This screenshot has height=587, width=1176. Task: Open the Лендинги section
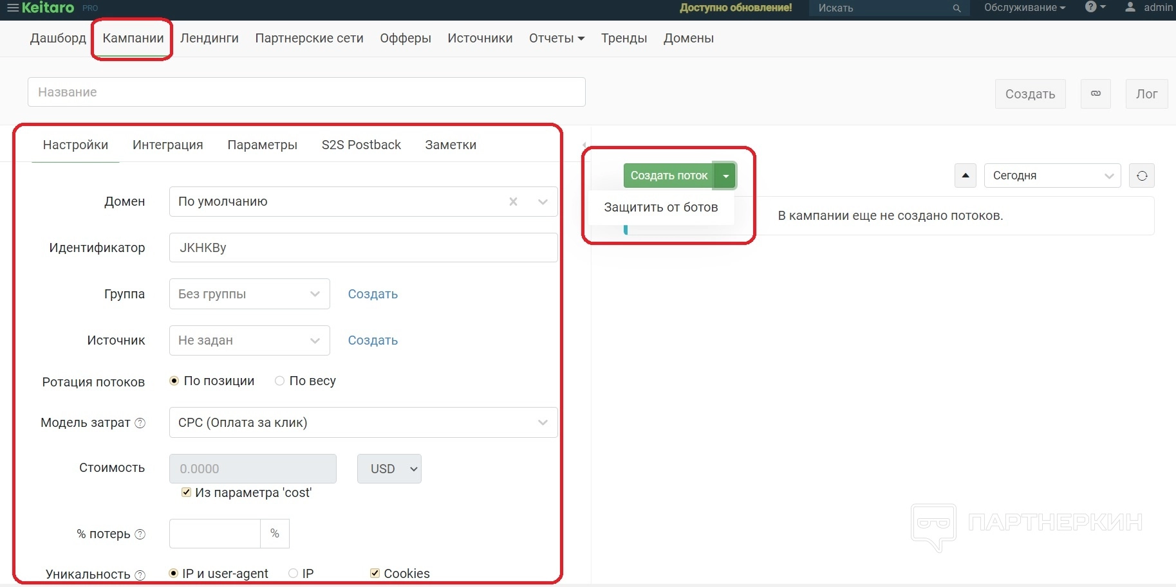pyautogui.click(x=209, y=38)
